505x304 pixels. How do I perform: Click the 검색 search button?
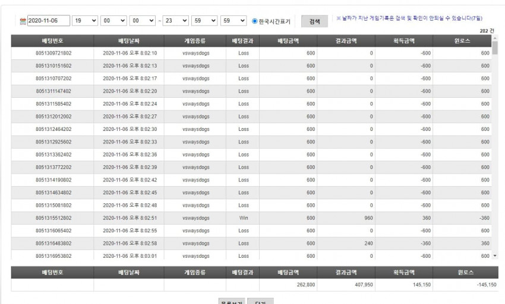tap(314, 21)
